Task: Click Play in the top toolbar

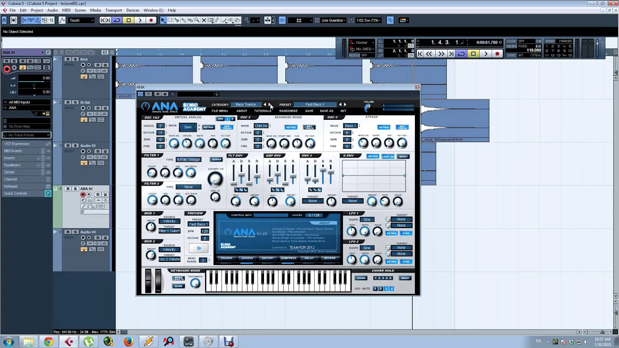Action: [140, 20]
